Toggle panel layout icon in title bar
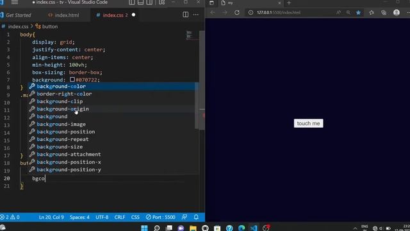 [141, 3]
